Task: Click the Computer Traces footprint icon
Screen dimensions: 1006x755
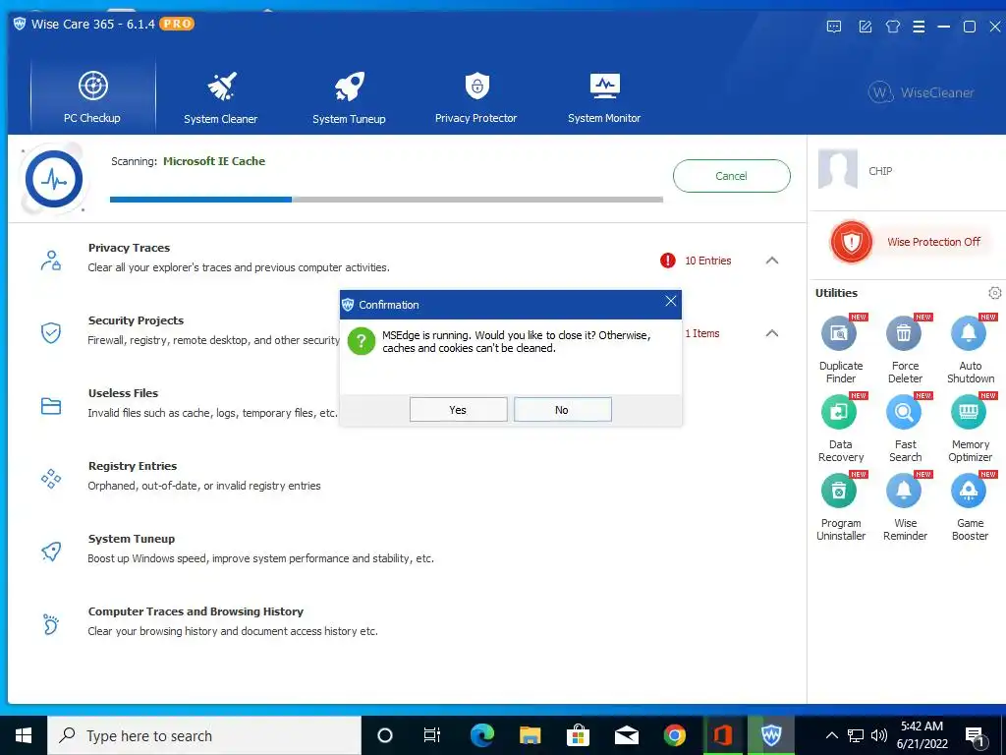Action: (x=51, y=623)
